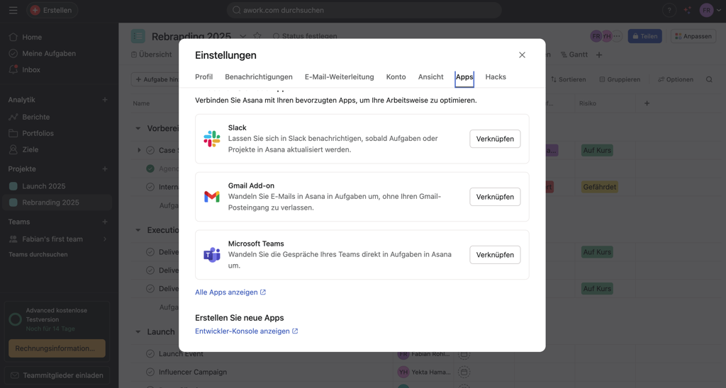Switch to Ansicht tab
Viewport: 726px width, 388px height.
coord(430,76)
